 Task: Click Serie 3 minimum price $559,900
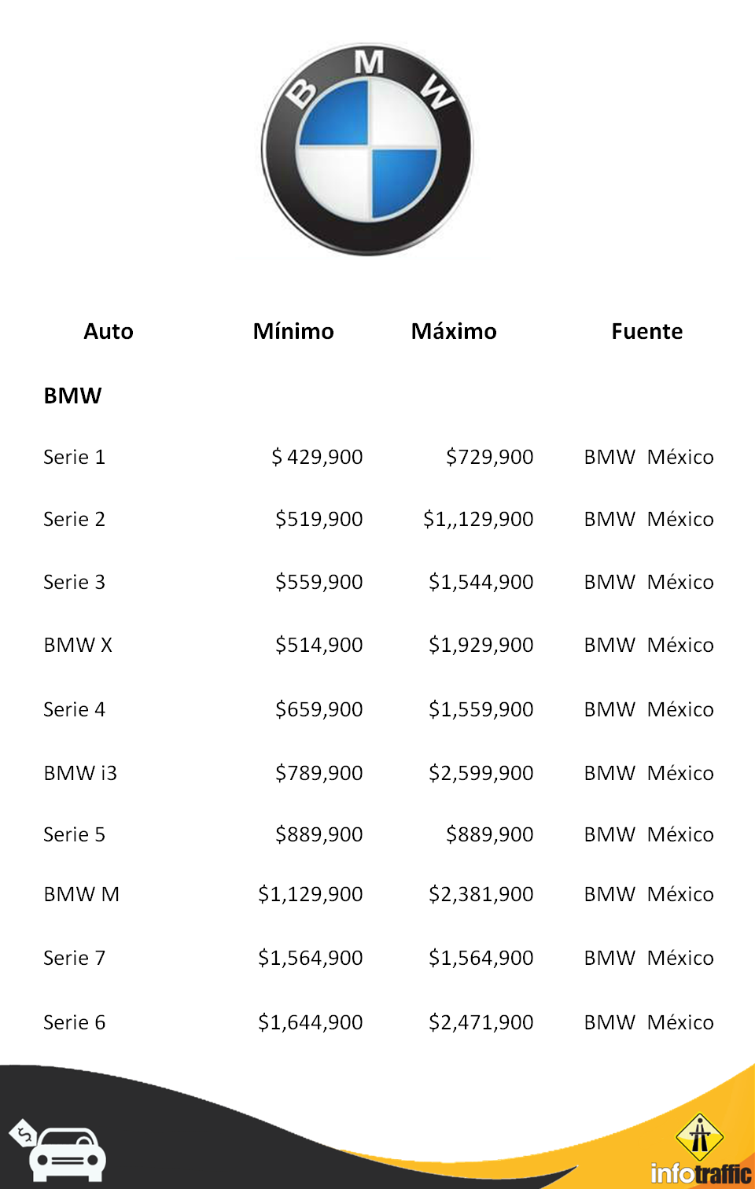pos(319,582)
